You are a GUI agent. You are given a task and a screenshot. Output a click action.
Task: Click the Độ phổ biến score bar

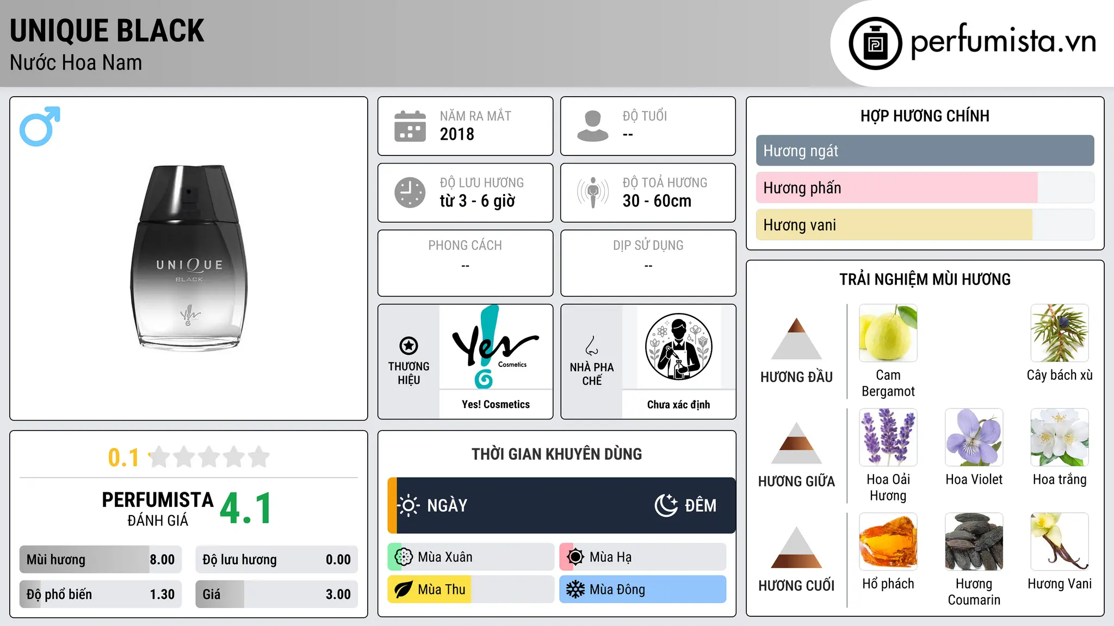(x=101, y=594)
